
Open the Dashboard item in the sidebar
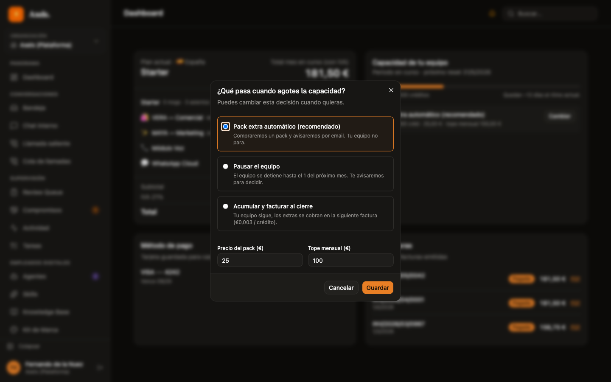[38, 77]
